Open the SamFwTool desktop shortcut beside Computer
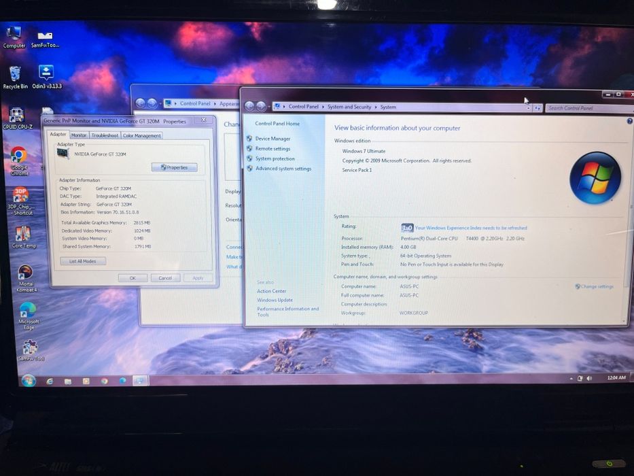This screenshot has width=634, height=476. point(45,39)
